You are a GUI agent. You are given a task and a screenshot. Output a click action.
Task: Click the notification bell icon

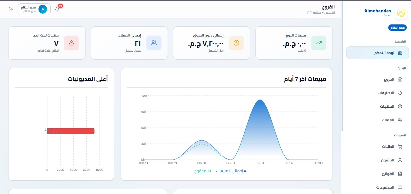[x=57, y=9]
